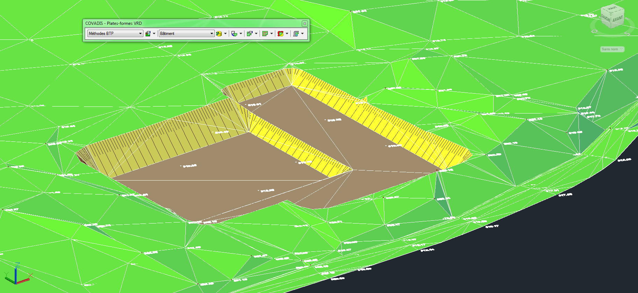Select the HAUT face of the ViewCube
Viewport: 638px width, 293px height.
tap(612, 8)
